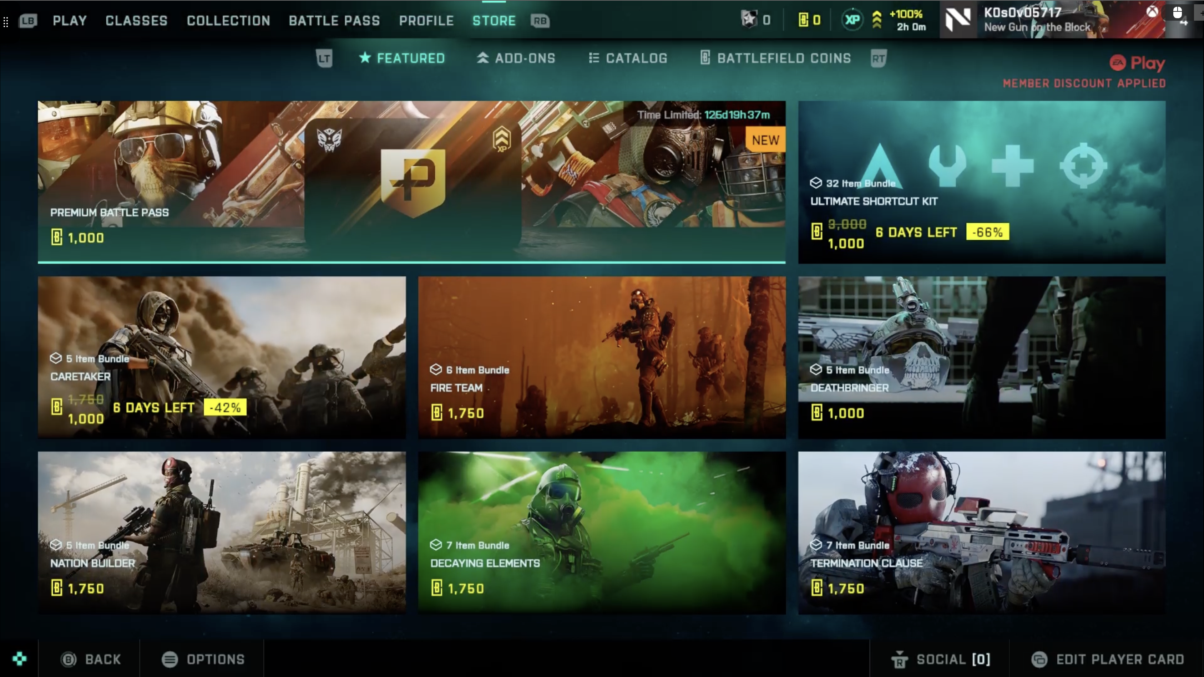
Task: Switch to the Collection tab
Action: [x=228, y=21]
